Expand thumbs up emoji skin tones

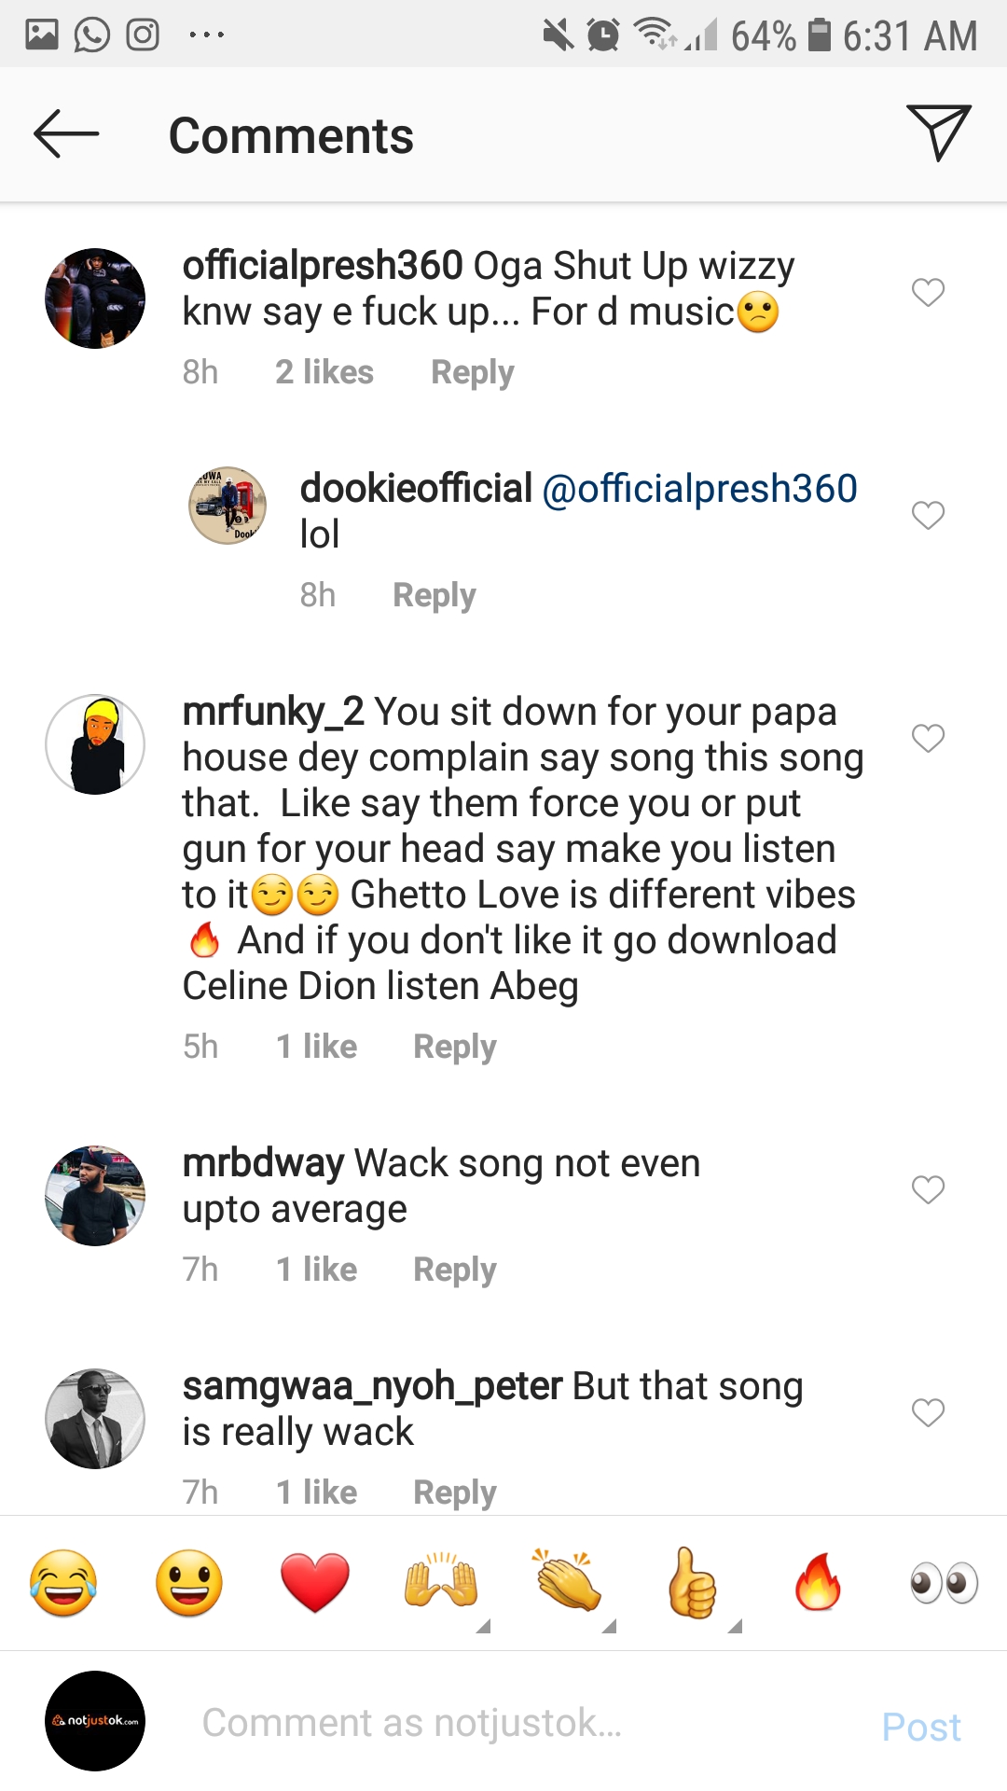point(693,1583)
